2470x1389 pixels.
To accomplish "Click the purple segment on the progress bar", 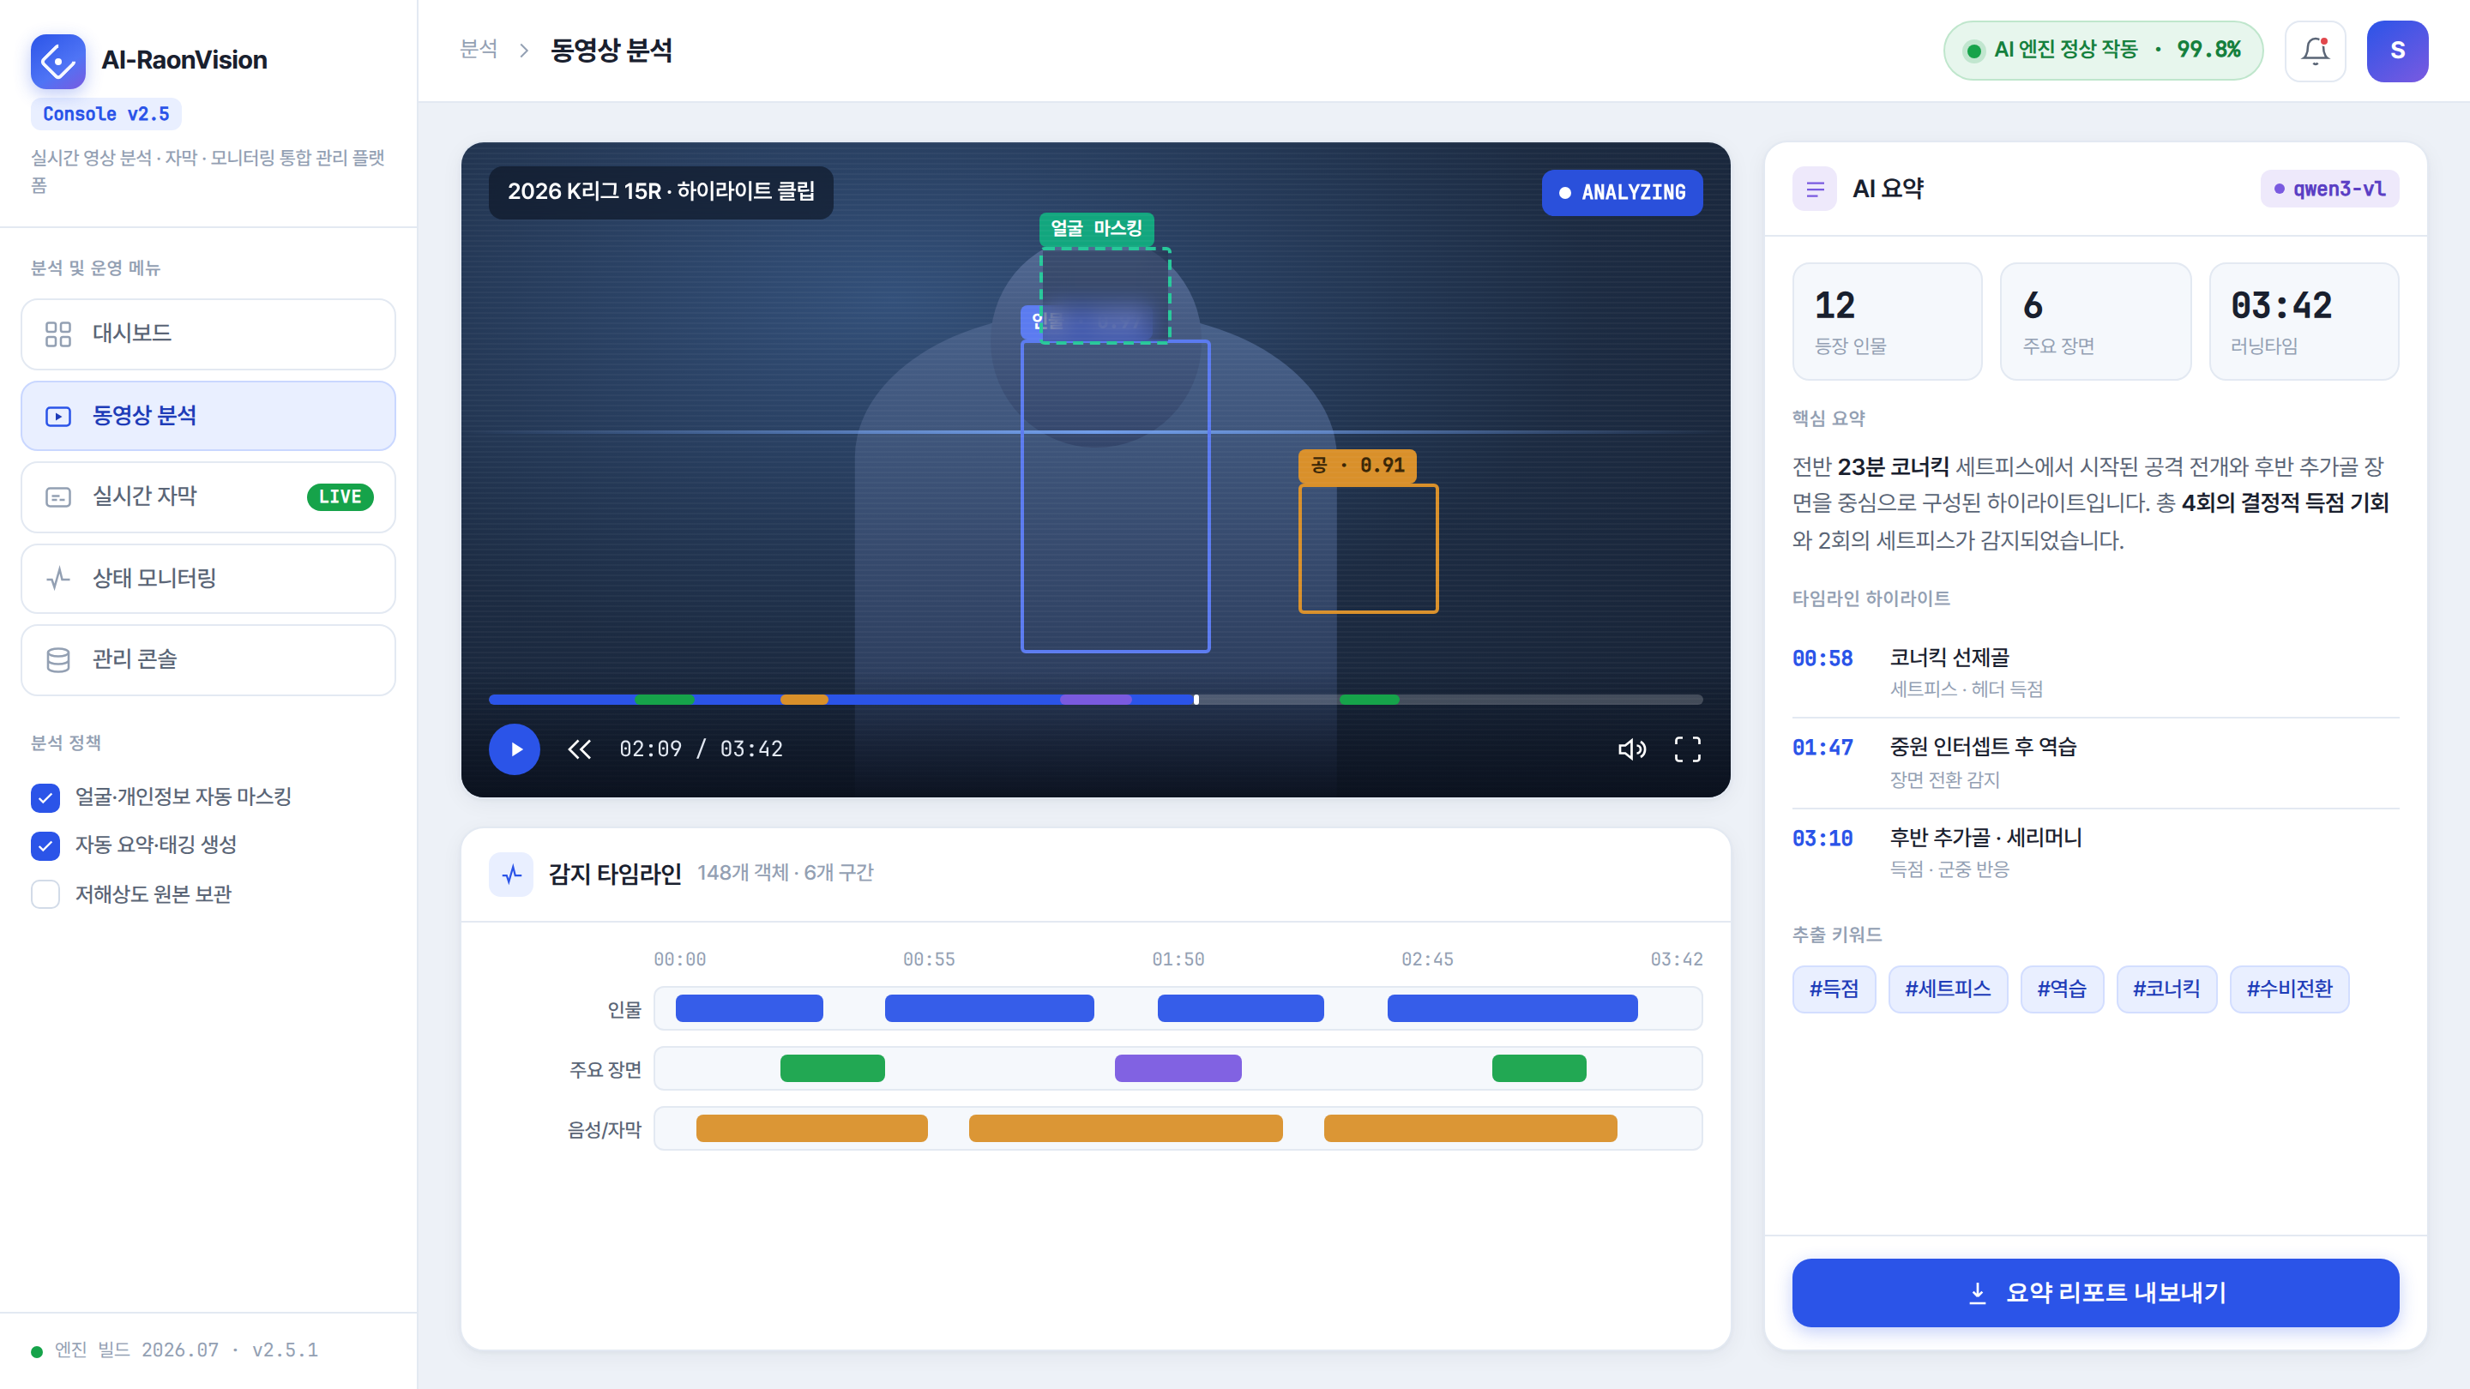I will (x=1095, y=700).
